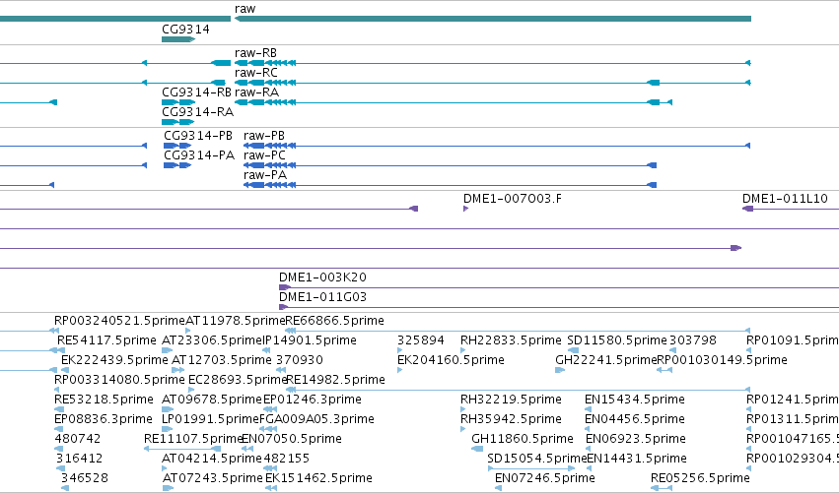
Task: Select RP003240521.5prime EST label
Action: (119, 321)
